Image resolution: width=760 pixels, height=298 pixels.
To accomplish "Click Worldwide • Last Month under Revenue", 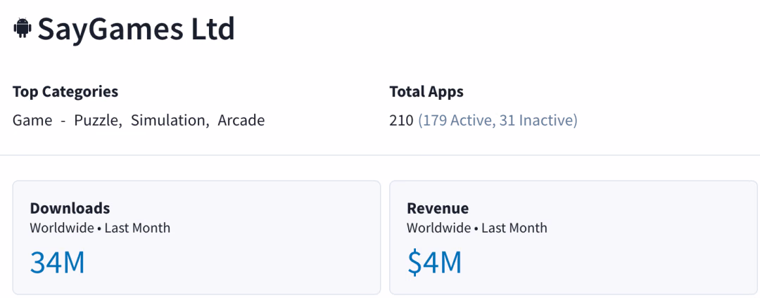I will click(x=477, y=228).
